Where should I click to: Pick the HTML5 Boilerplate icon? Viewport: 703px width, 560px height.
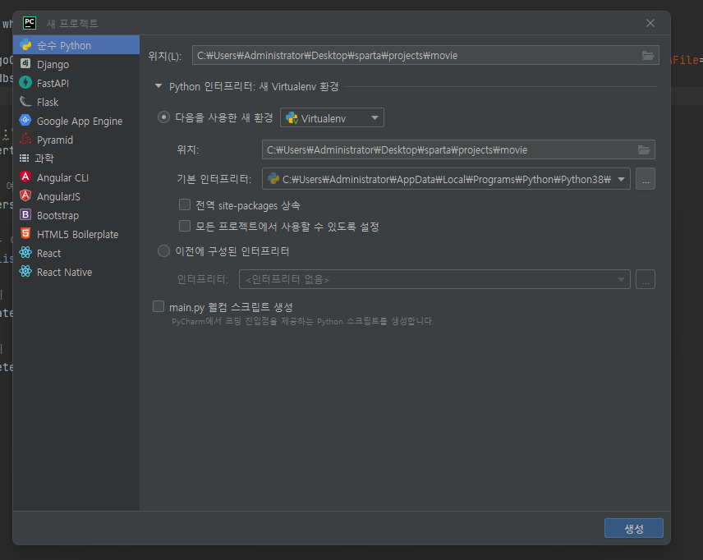point(25,233)
